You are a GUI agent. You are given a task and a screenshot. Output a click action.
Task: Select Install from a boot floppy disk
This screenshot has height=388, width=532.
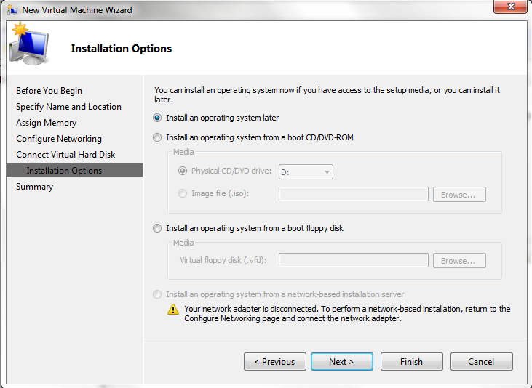157,228
